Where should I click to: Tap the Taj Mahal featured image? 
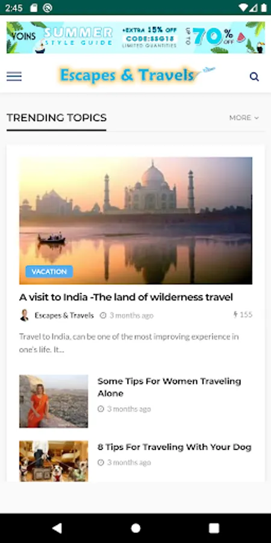point(136,221)
